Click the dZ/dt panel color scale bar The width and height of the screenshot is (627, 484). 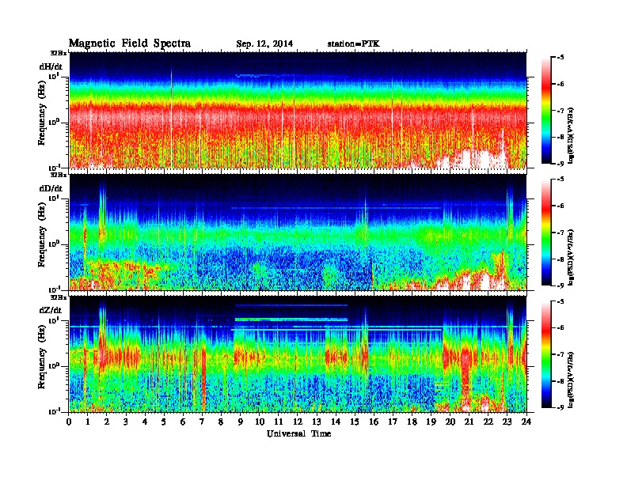[x=545, y=354]
